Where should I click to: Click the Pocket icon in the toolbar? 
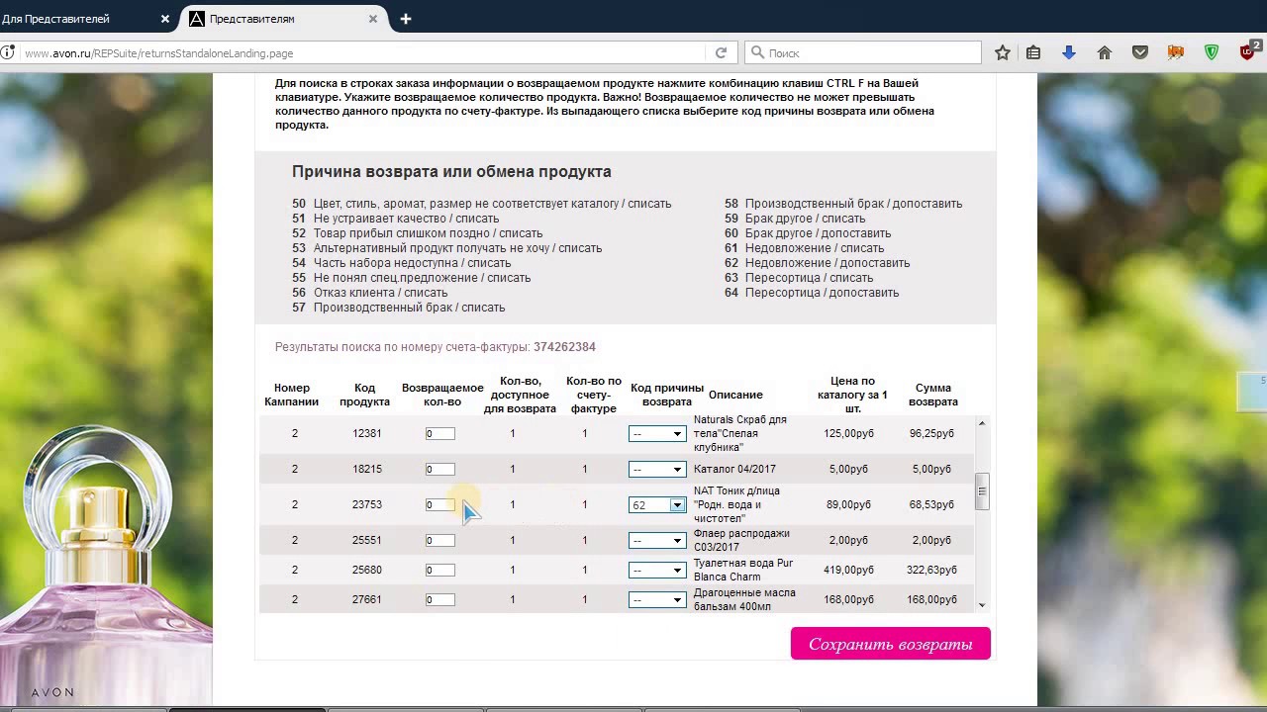[x=1140, y=53]
